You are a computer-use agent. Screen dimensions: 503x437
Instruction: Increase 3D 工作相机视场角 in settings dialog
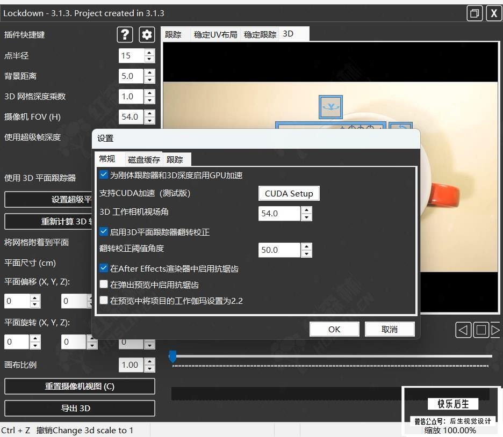point(307,210)
